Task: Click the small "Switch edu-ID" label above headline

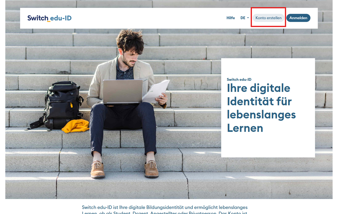Action: click(239, 80)
